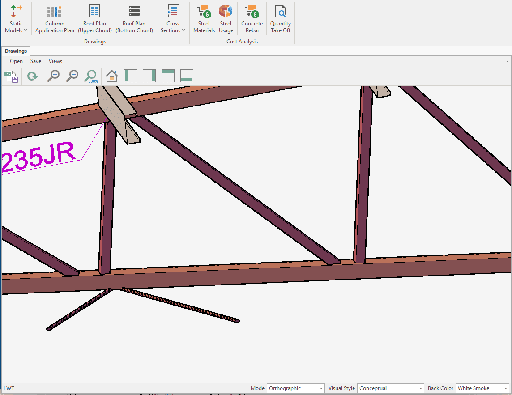The height and width of the screenshot is (395, 512).
Task: Switch to the left side view
Action: coord(130,76)
